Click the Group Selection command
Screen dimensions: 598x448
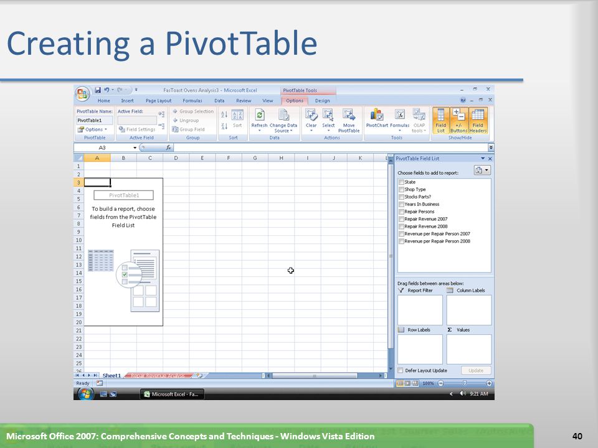193,111
